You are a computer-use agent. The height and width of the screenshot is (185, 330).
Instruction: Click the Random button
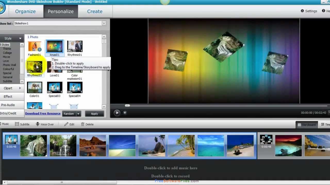click(x=69, y=114)
